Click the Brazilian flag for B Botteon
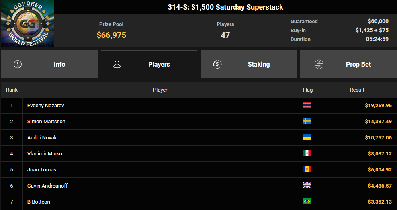 tap(307, 202)
